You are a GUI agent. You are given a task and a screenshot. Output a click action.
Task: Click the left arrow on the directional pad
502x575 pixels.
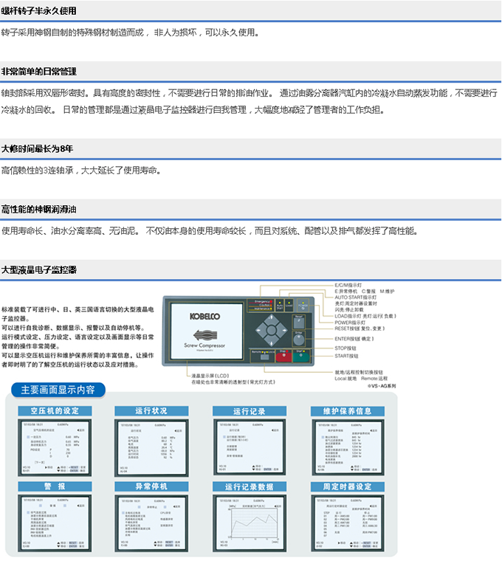tap(261, 331)
